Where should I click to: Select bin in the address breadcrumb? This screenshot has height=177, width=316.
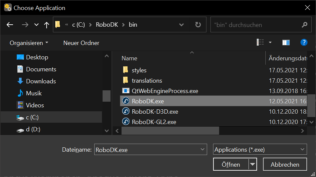[133, 25]
